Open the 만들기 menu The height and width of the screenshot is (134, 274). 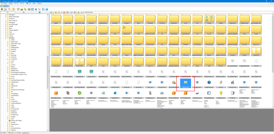pos(29,3)
